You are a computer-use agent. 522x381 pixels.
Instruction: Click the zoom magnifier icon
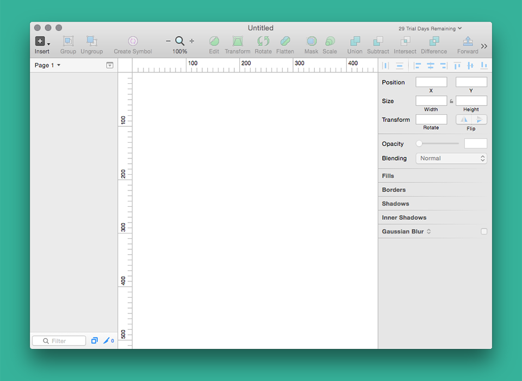coord(179,41)
